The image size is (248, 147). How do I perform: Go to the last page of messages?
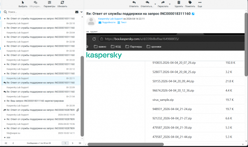click(80, 143)
